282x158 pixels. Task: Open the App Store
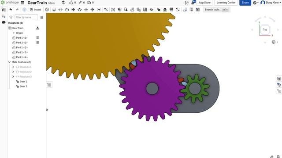tap(204, 3)
